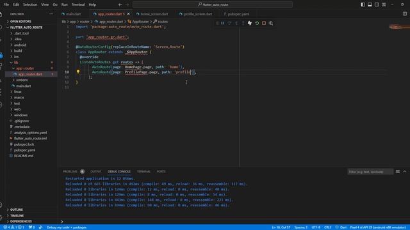Split the editor to the right
The width and height of the screenshot is (410, 230).
pos(405,14)
